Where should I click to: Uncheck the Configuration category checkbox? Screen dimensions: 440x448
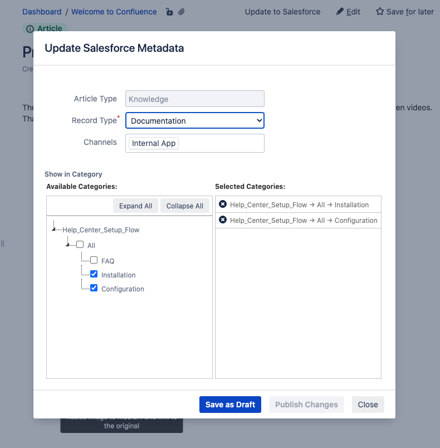coord(94,288)
